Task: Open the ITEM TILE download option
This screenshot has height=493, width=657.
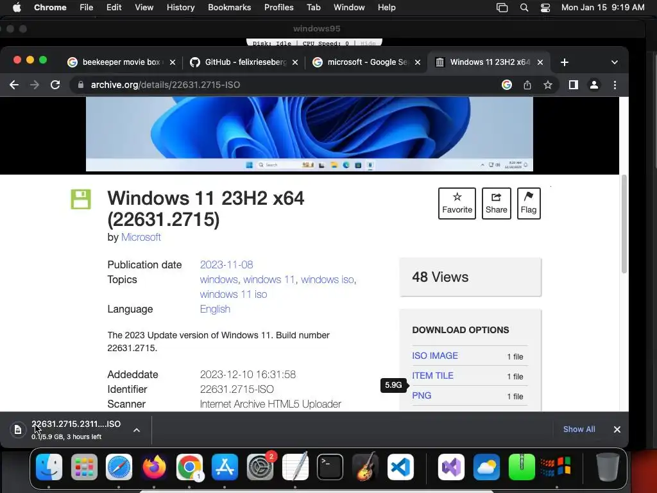Action: 432,376
